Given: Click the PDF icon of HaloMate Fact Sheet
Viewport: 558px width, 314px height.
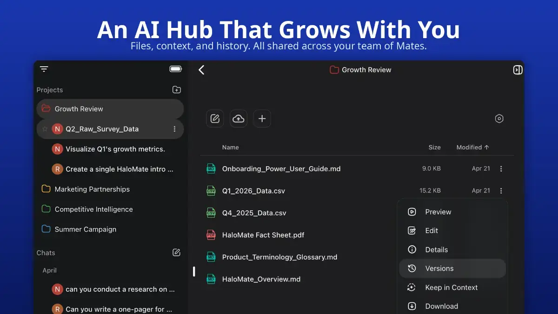Looking at the screenshot, I should tap(211, 235).
